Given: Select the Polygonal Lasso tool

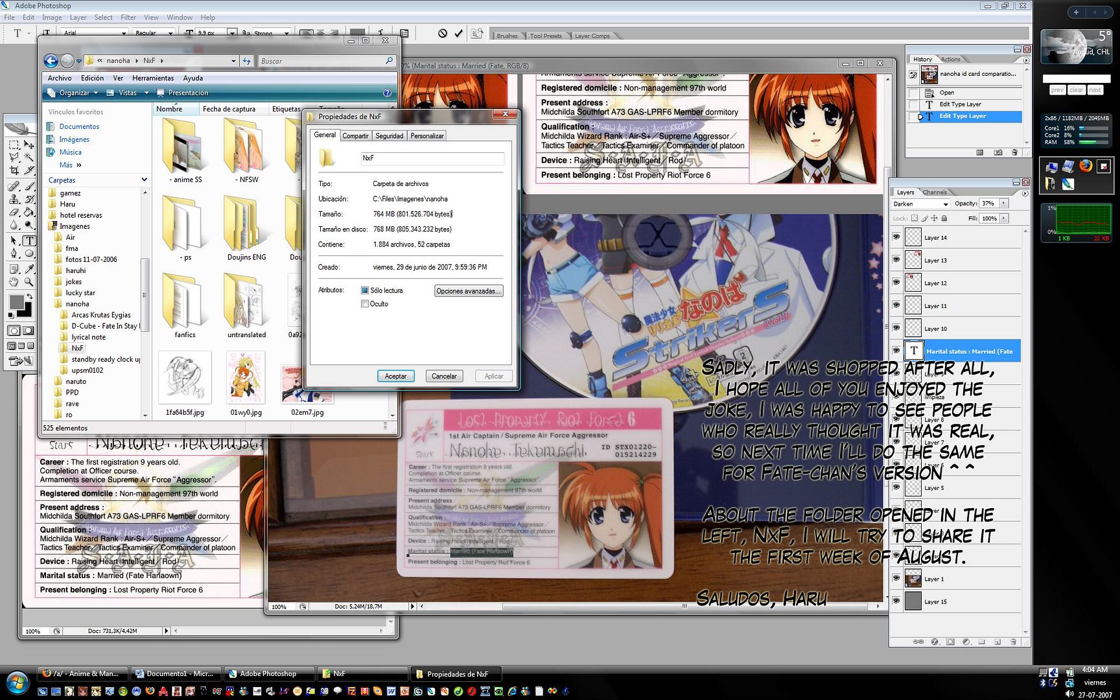Looking at the screenshot, I should [14, 157].
